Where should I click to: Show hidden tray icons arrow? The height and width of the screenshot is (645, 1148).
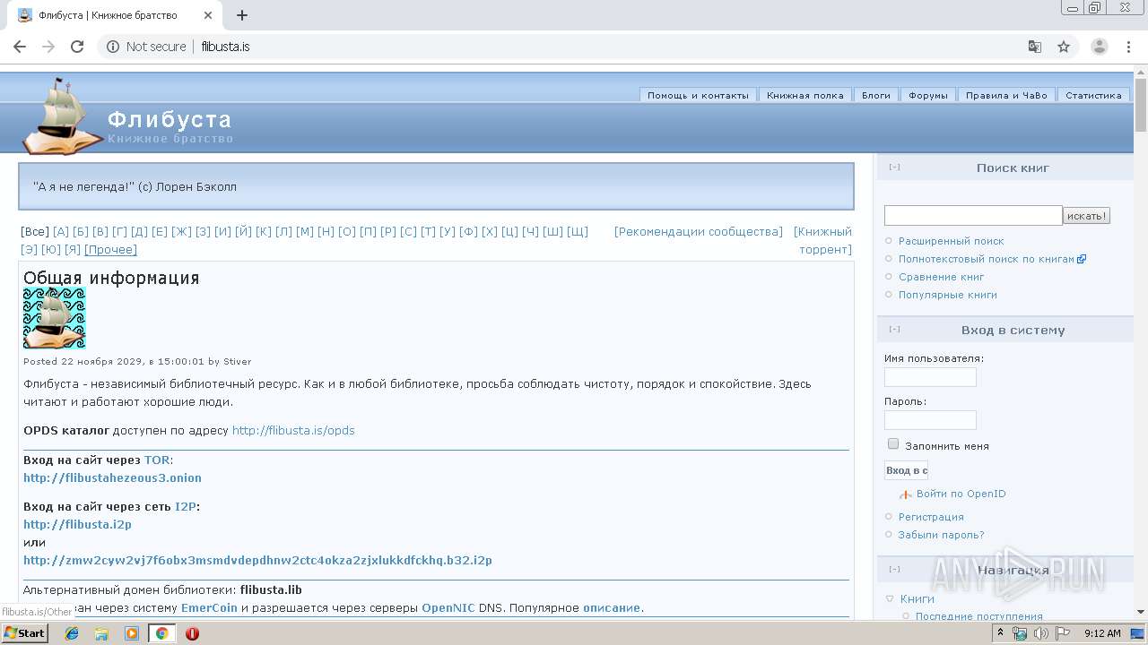(1001, 633)
